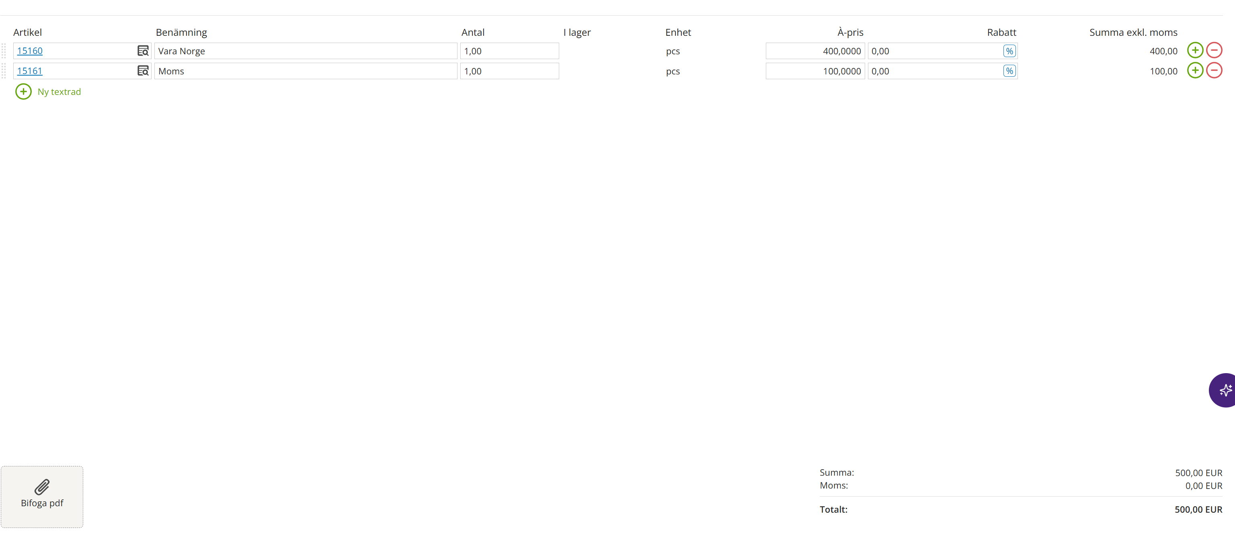Open article search for row 15160
Viewport: 1235px width, 540px height.
point(143,51)
